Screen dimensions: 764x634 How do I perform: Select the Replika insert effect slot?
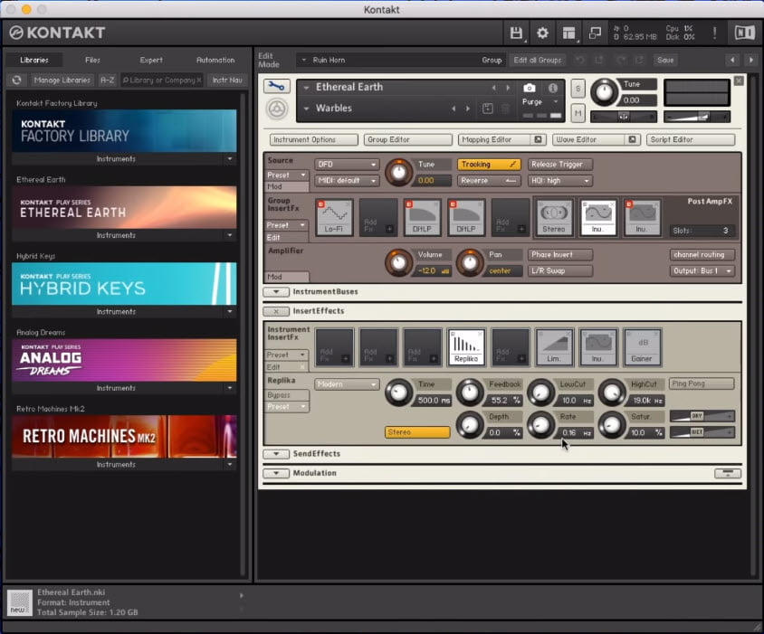point(466,346)
